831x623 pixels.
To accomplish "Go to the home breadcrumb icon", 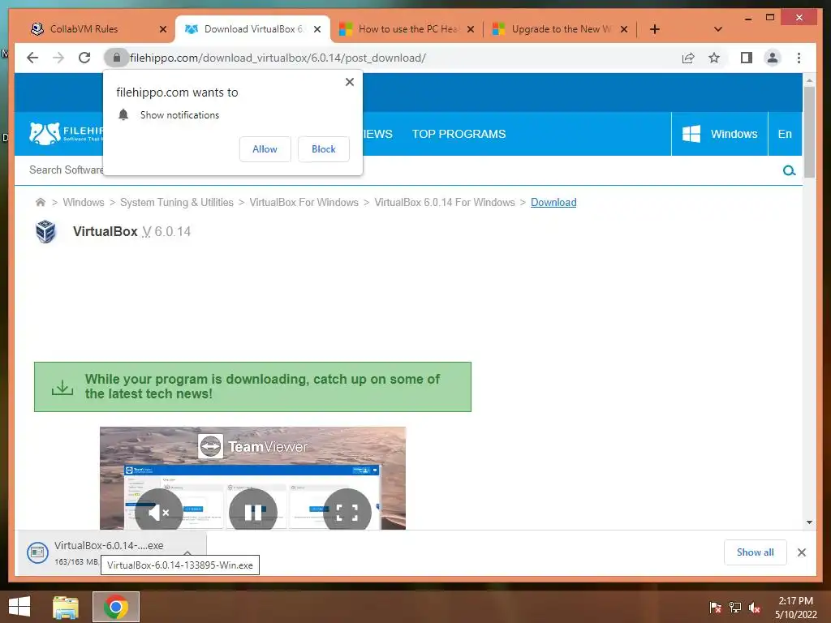I will click(x=41, y=202).
